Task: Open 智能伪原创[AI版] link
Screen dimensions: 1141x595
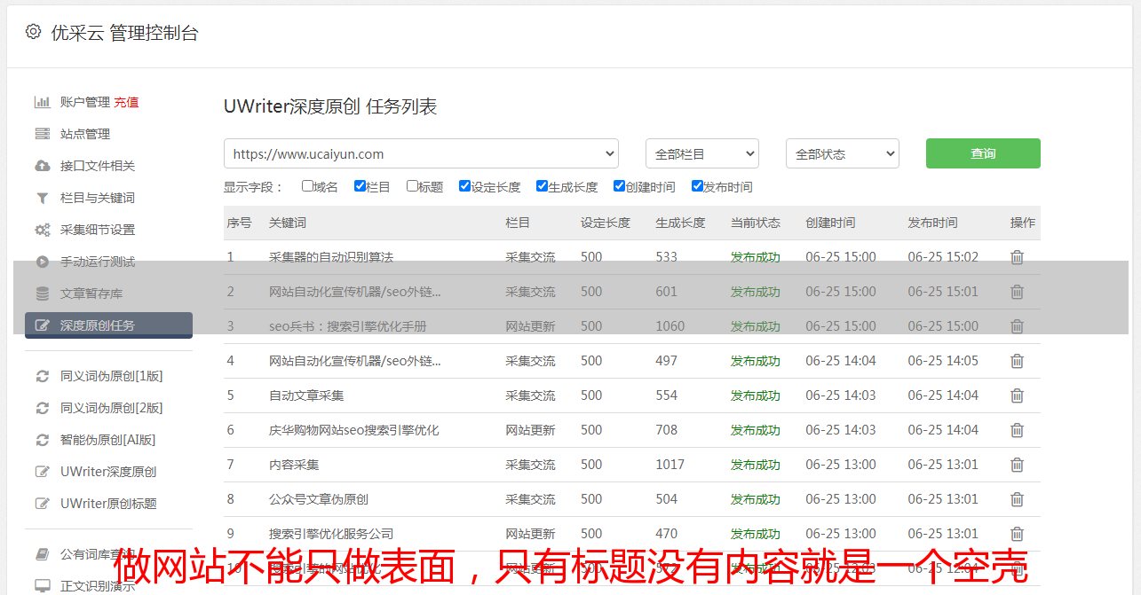Action: [107, 440]
